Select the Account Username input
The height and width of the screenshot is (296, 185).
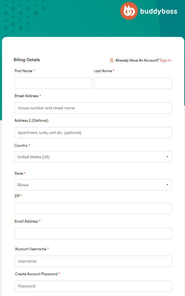coord(93,261)
